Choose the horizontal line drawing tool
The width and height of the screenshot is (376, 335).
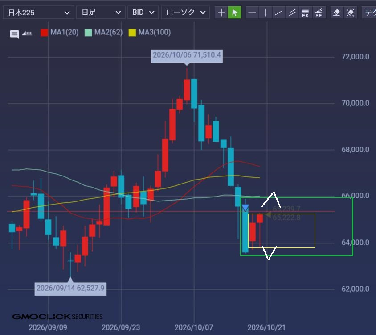coord(252,12)
